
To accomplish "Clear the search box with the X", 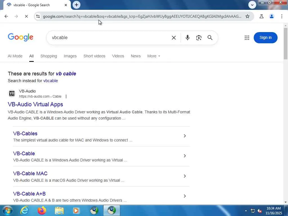I will (x=174, y=38).
